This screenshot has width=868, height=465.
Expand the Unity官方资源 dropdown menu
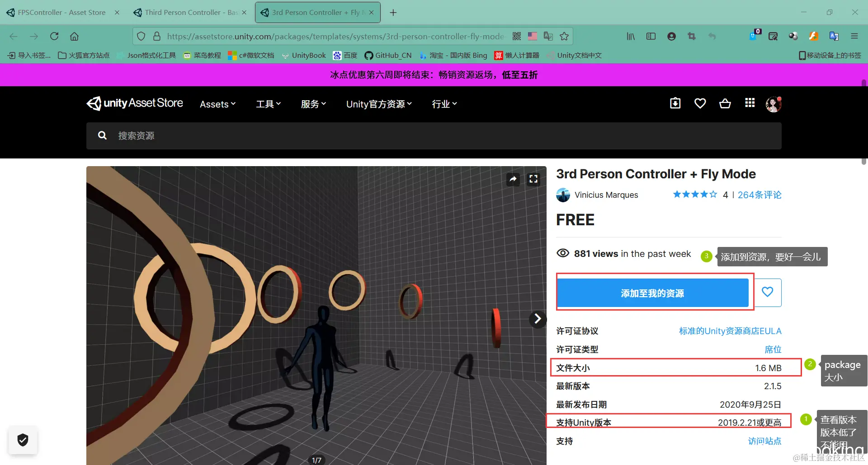(x=379, y=104)
